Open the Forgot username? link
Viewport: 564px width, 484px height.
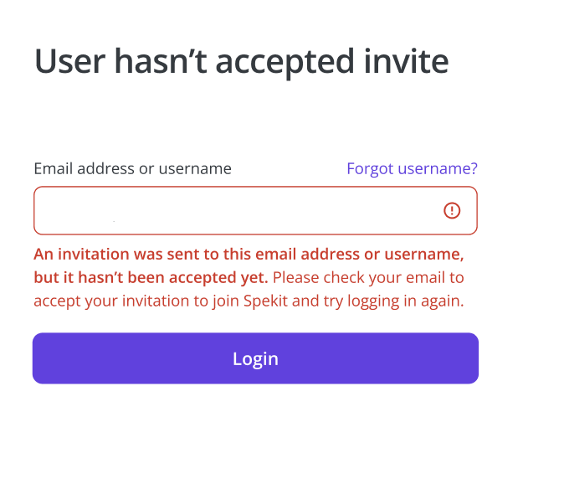click(412, 169)
